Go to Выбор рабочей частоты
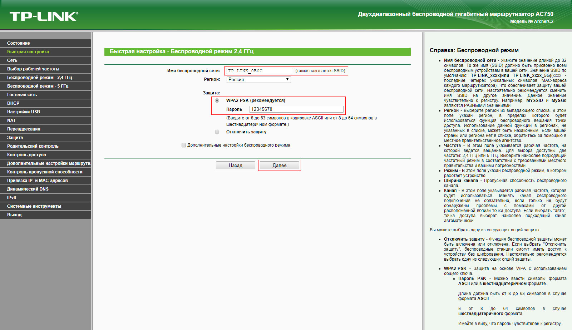The image size is (572, 330). click(x=45, y=69)
